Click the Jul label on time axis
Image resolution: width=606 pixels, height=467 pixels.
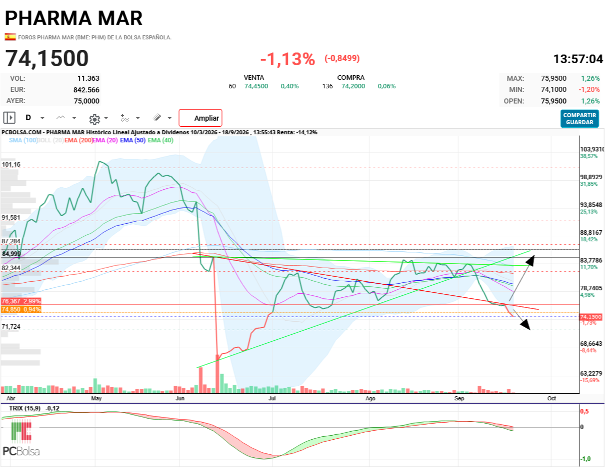(x=273, y=398)
